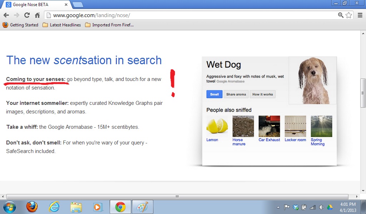Open the Chrome menu hamburger icon
366x214 pixels.
(x=360, y=15)
